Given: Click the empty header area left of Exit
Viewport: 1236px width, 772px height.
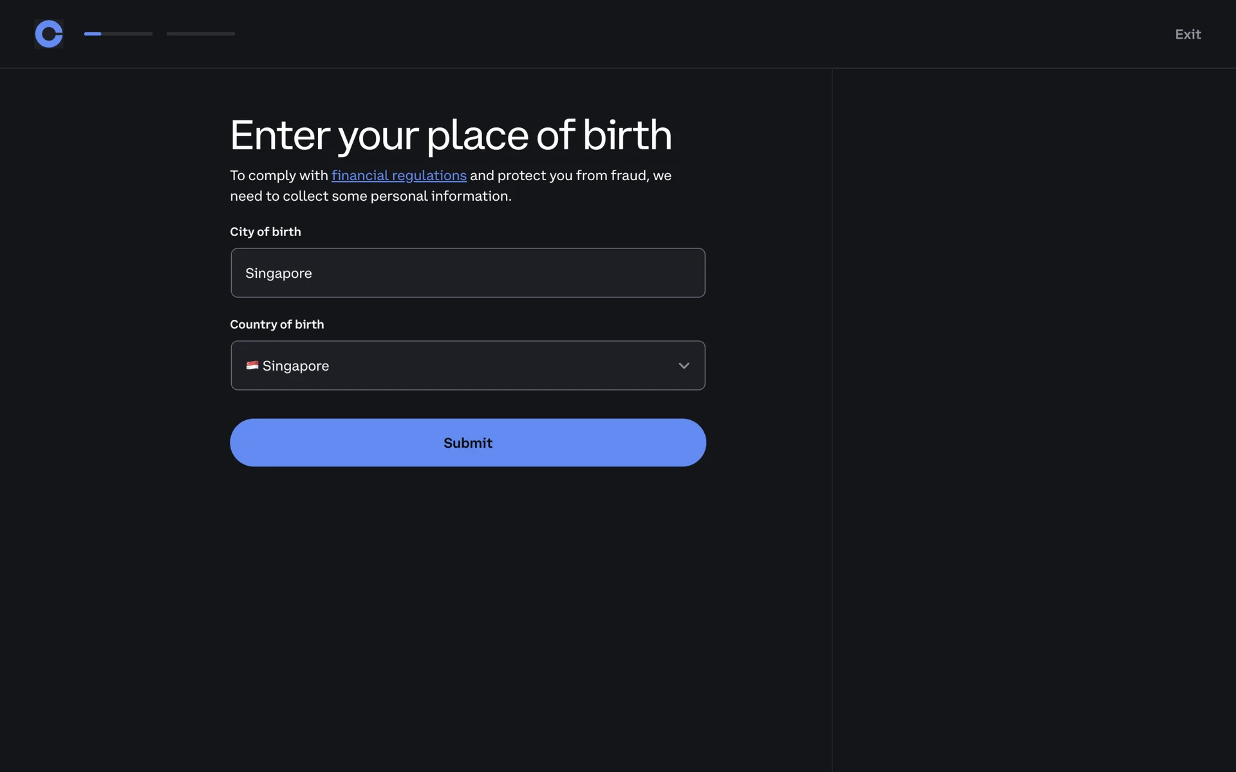Looking at the screenshot, I should [x=708, y=34].
